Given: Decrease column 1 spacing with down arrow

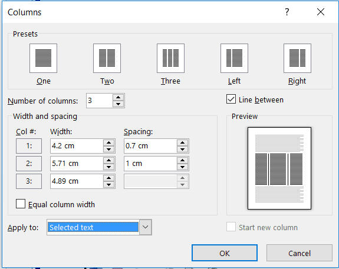Looking at the screenshot, I should coord(183,149).
